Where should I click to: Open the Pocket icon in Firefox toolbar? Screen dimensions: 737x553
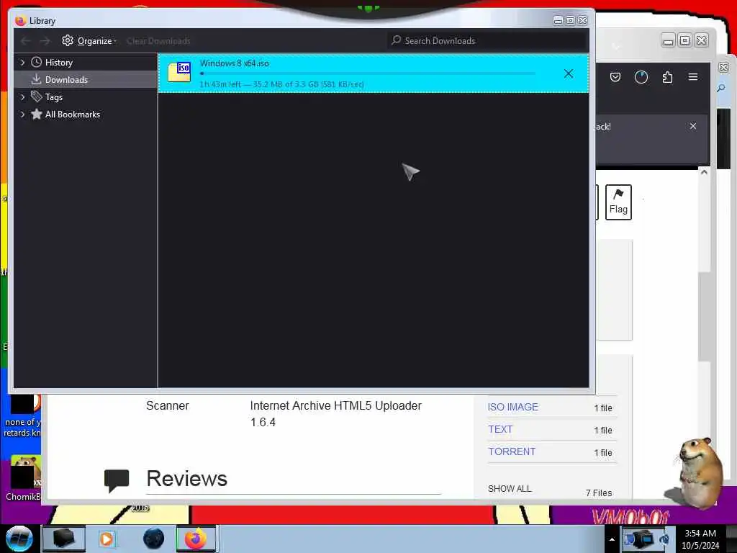click(615, 77)
